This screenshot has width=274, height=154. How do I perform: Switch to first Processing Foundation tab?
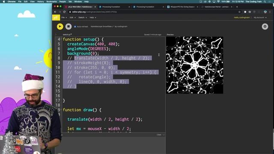pyautogui.click(x=113, y=7)
